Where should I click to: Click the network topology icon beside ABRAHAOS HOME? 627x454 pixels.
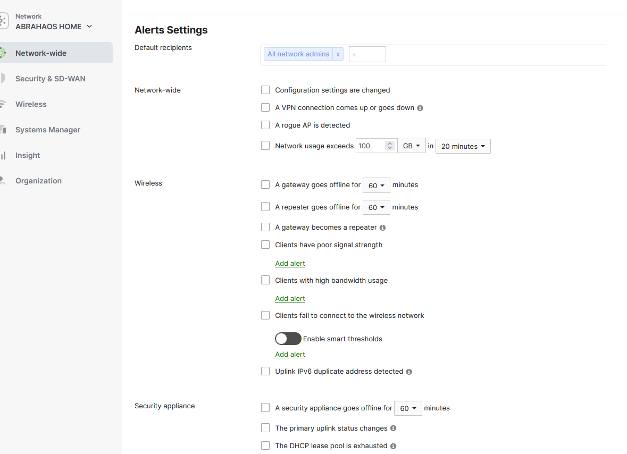[x=4, y=20]
